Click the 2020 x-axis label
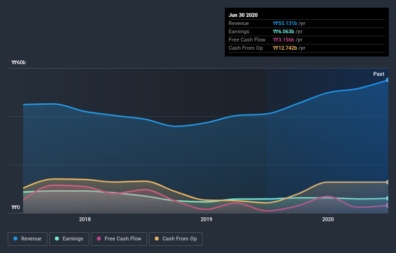Image resolution: width=396 pixels, height=253 pixels. click(328, 219)
